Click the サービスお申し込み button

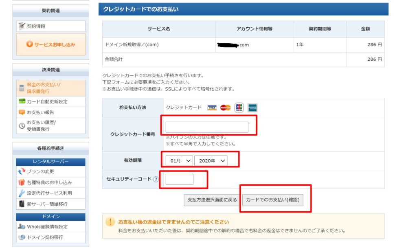click(x=51, y=44)
